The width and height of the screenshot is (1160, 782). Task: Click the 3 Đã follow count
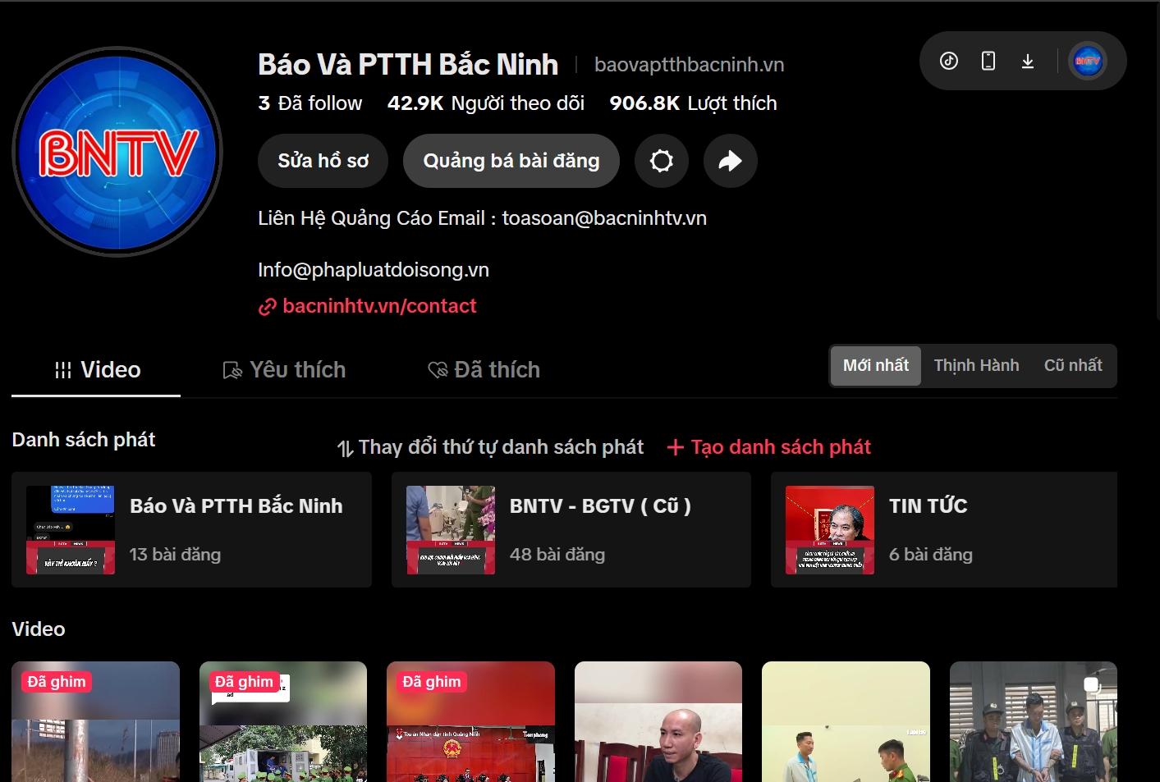310,103
